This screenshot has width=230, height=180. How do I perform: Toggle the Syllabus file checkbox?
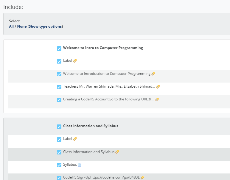(59, 165)
